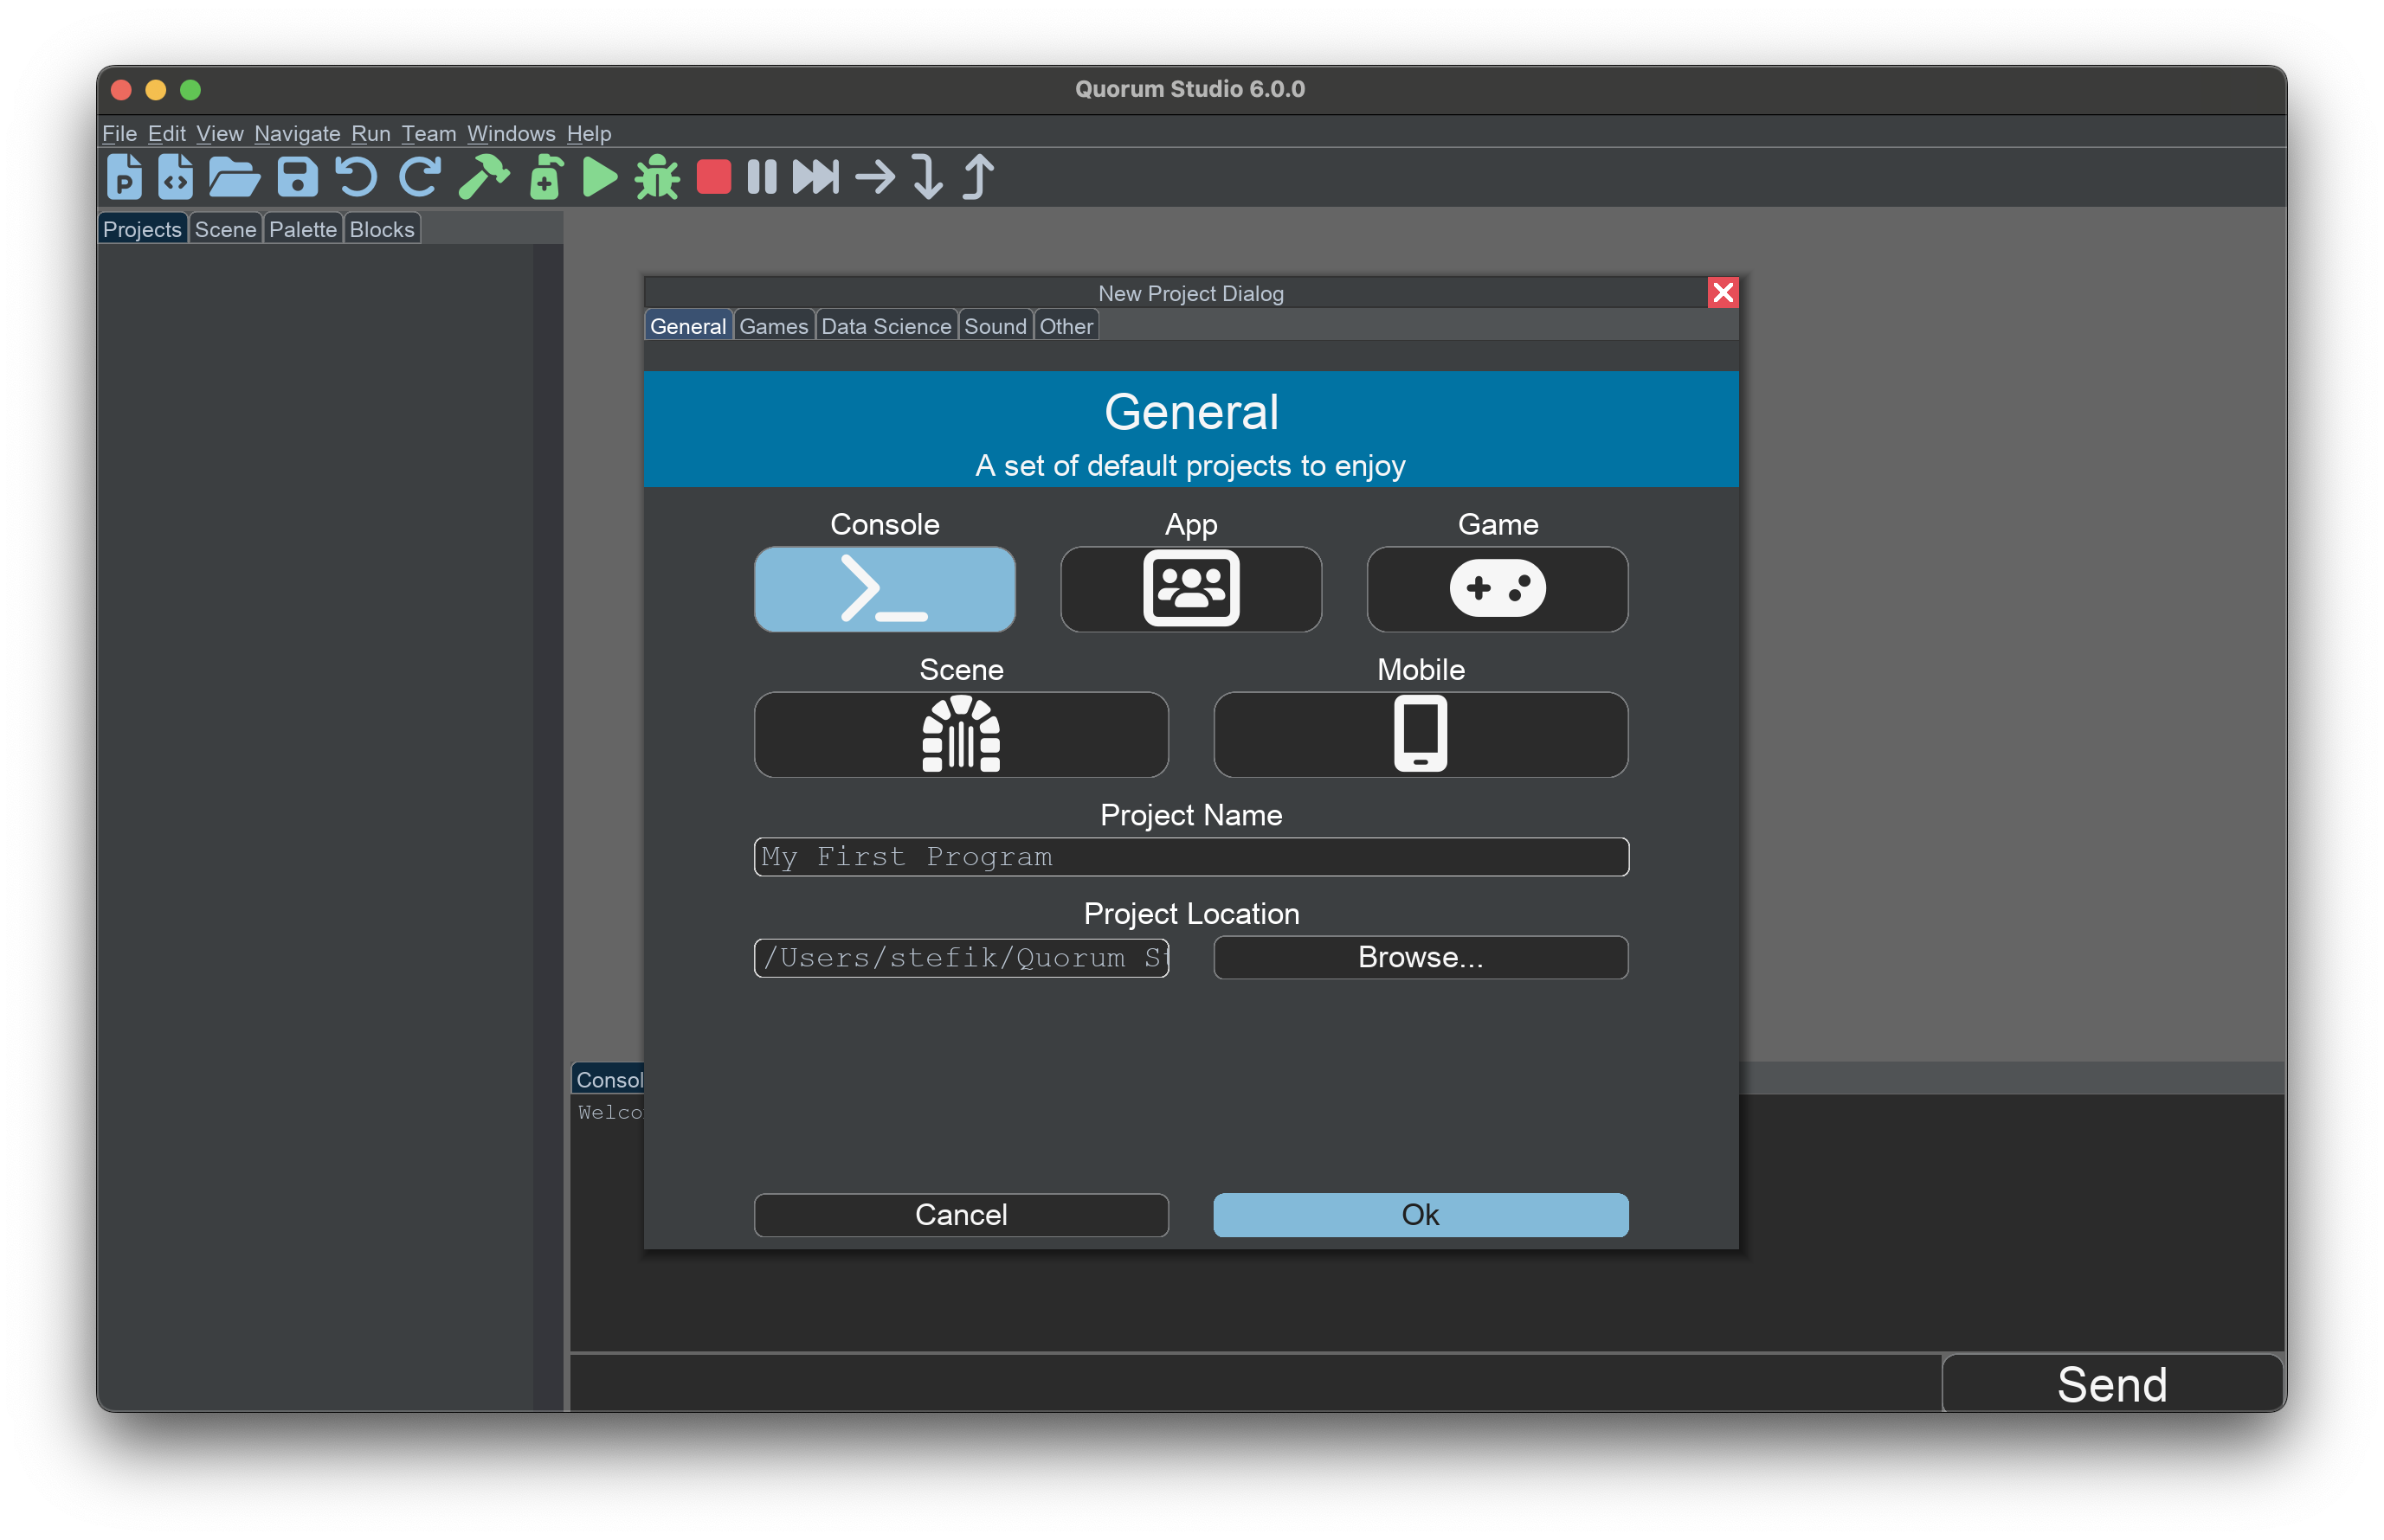Expand the Other projects tab
The image size is (2384, 1540).
[x=1066, y=328]
